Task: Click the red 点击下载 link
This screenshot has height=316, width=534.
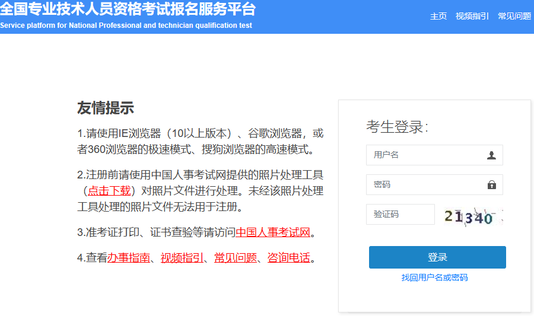Action: (x=109, y=191)
